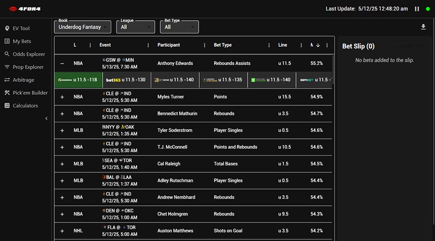This screenshot has width=435, height=241.
Task: Click Last Update timestamp
Action: click(x=367, y=9)
